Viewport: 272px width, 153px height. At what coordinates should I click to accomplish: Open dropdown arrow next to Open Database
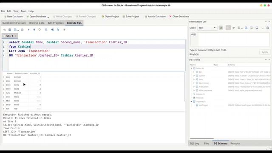click(48, 17)
